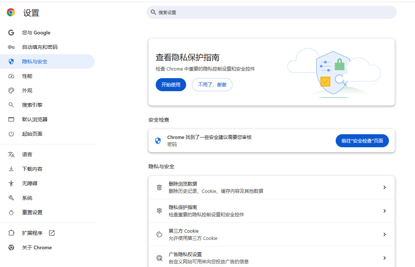Viewport: 415px width, 267px height.
Task: Click the accessibility figure icon for 无障碍
Action: (x=11, y=183)
